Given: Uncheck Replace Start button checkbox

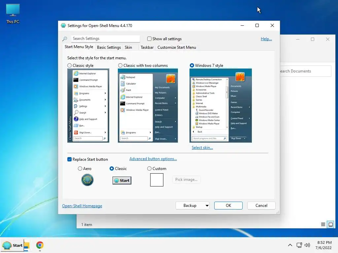Looking at the screenshot, I should (x=69, y=159).
